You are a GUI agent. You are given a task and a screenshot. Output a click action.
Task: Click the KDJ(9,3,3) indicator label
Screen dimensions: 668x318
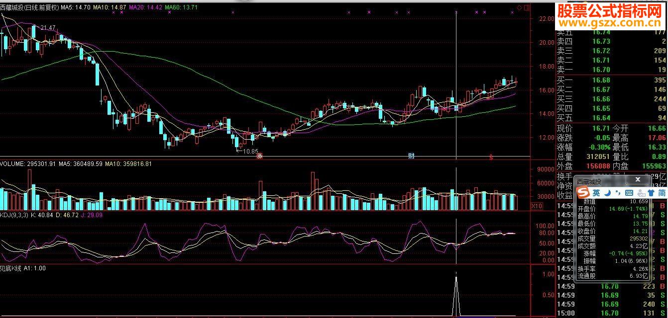click(x=14, y=216)
